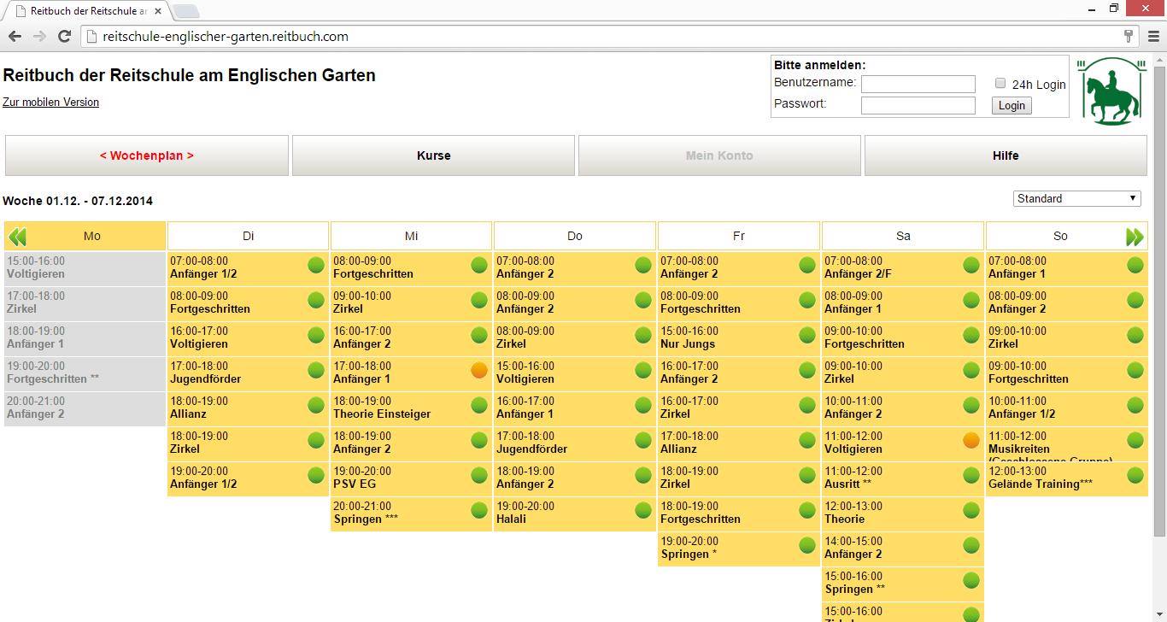The width and height of the screenshot is (1167, 622).
Task: Open the Hilfe tab
Action: (1006, 155)
